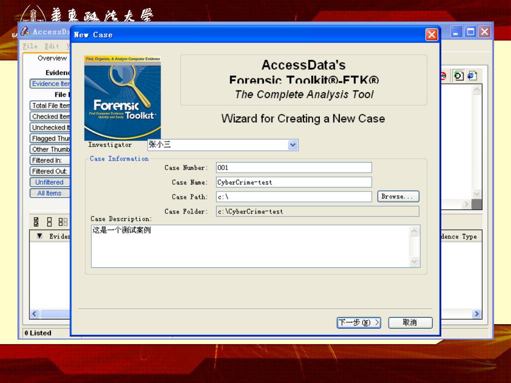Click the evidence list scroll-right arrow

[x=477, y=314]
